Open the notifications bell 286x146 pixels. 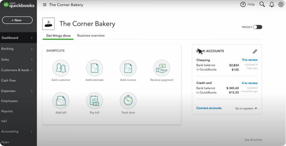(272, 4)
